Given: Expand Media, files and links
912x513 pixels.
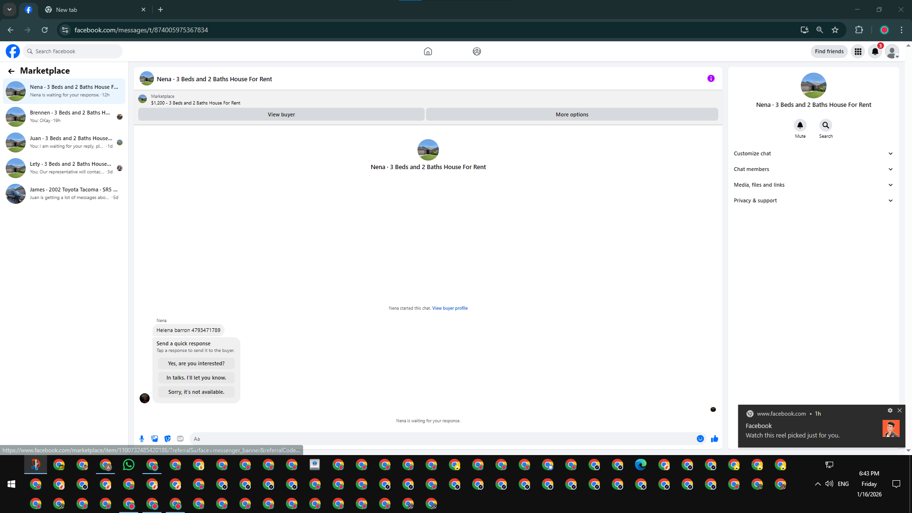Looking at the screenshot, I should 813,185.
